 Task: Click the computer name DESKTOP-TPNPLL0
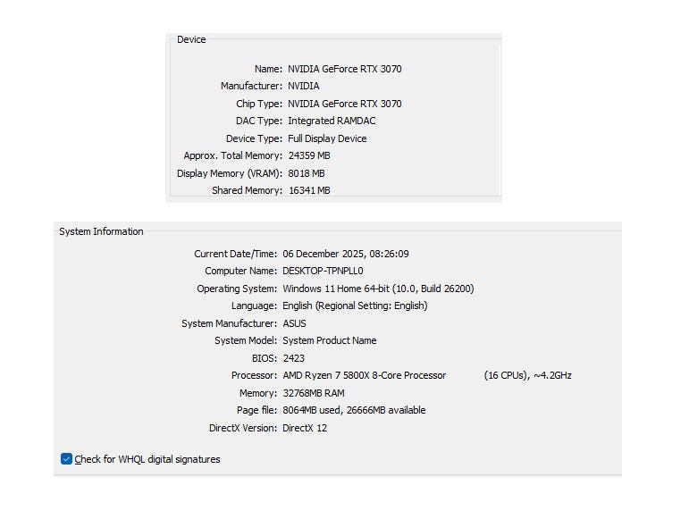pyautogui.click(x=323, y=271)
